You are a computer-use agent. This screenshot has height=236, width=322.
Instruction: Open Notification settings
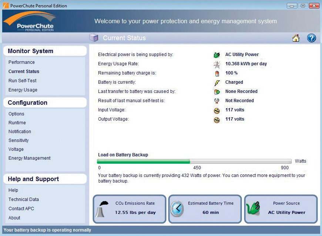(x=20, y=131)
